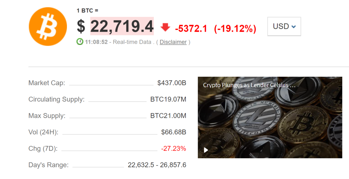The image size is (349, 179).
Task: Click the orange Bitcoin logo icon
Action: point(48,27)
